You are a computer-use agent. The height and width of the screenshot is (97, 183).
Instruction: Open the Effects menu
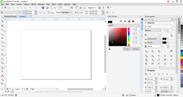(34, 4)
